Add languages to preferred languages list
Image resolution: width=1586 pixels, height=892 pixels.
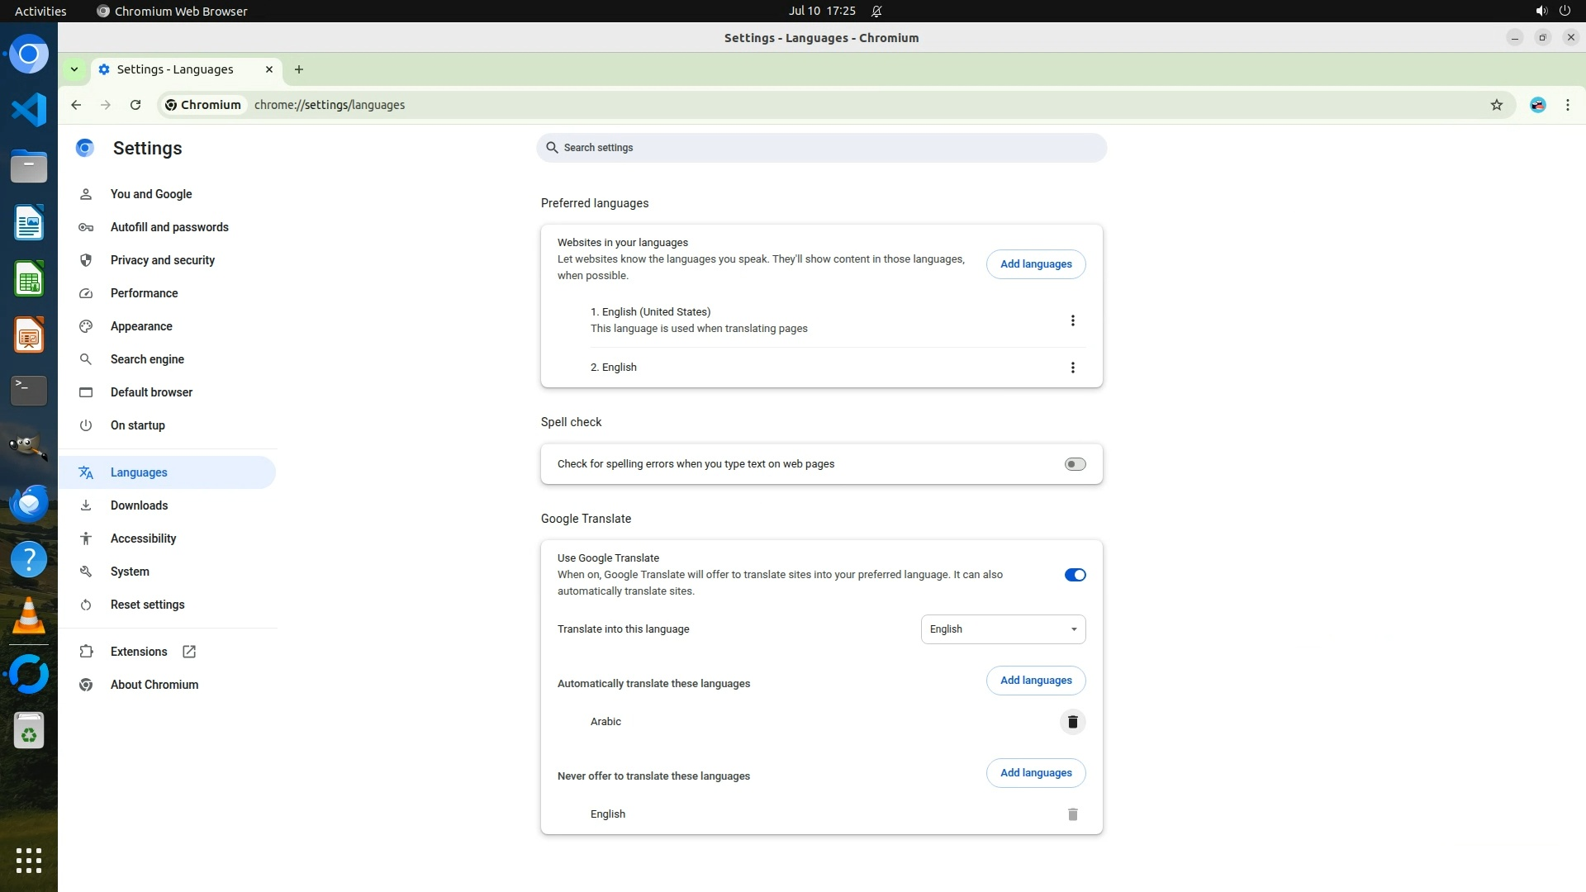pos(1036,264)
